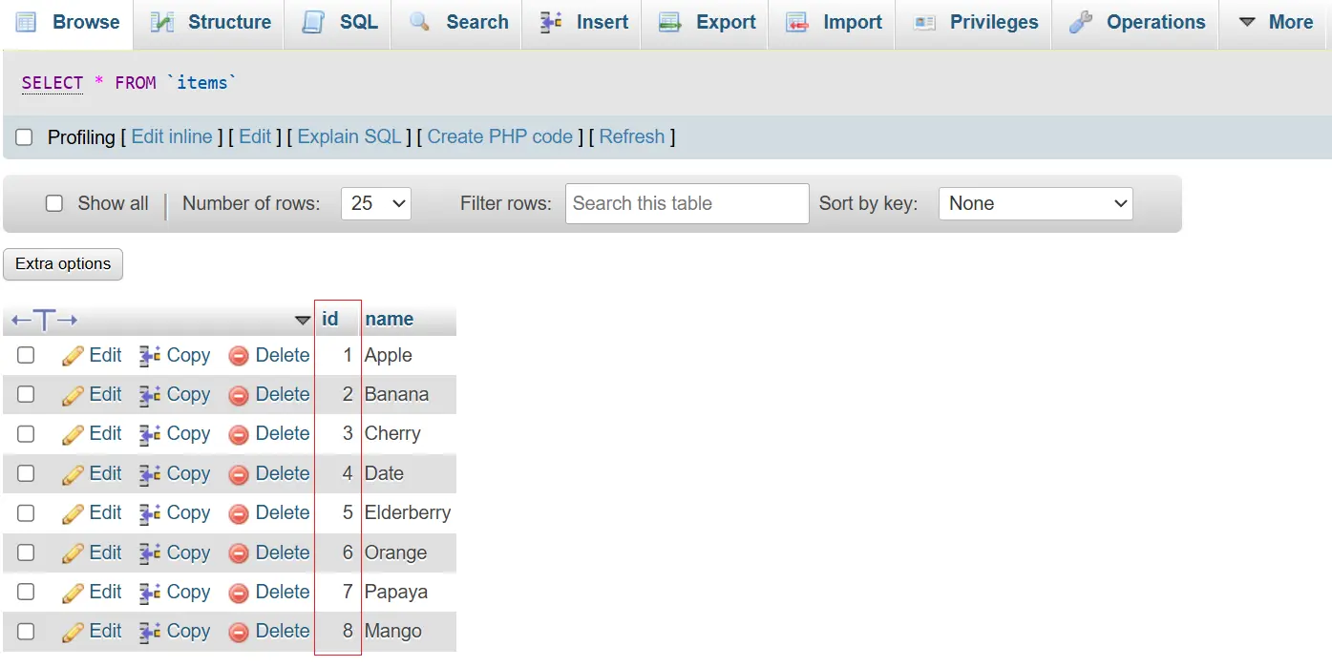Select the Banana row checkbox
The width and height of the screenshot is (1332, 667).
(x=26, y=394)
